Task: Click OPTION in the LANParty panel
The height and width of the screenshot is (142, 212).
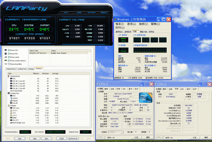Action: tap(92, 13)
